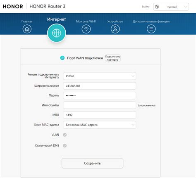Open the Моя сеть Wi-Fi icon
Viewport: 196px width, 178px height.
86,29
